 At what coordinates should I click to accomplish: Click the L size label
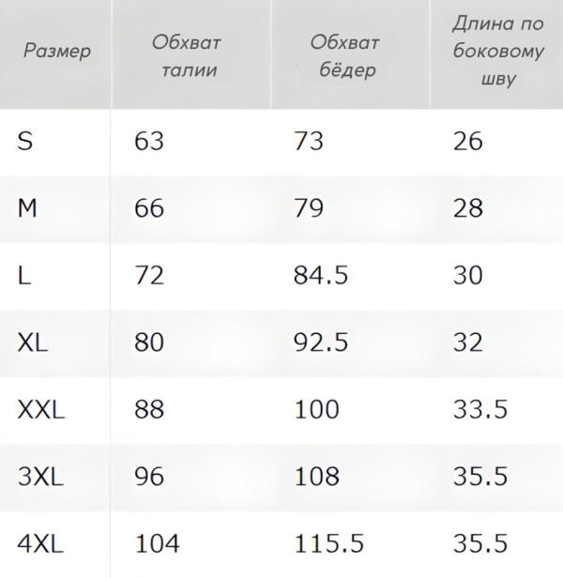pyautogui.click(x=23, y=276)
